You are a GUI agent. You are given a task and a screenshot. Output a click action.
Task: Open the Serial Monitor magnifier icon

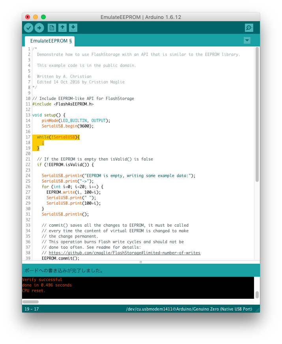tap(249, 28)
